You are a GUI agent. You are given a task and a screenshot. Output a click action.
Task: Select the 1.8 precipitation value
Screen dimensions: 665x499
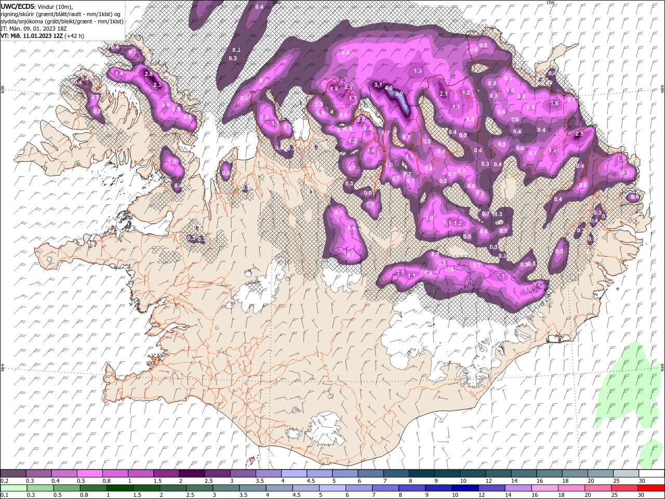click(335, 89)
